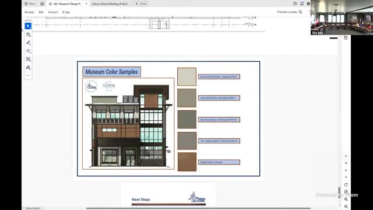Open the Edit menu item
The width and height of the screenshot is (373, 210).
[x=41, y=12]
